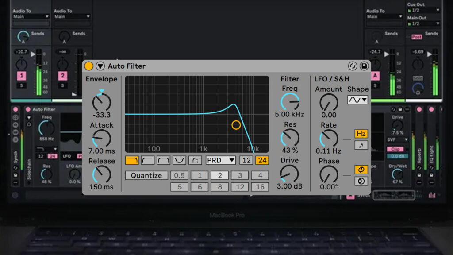The height and width of the screenshot is (255, 453).
Task: Select the LFO Phase mode icon
Action: pos(361,170)
